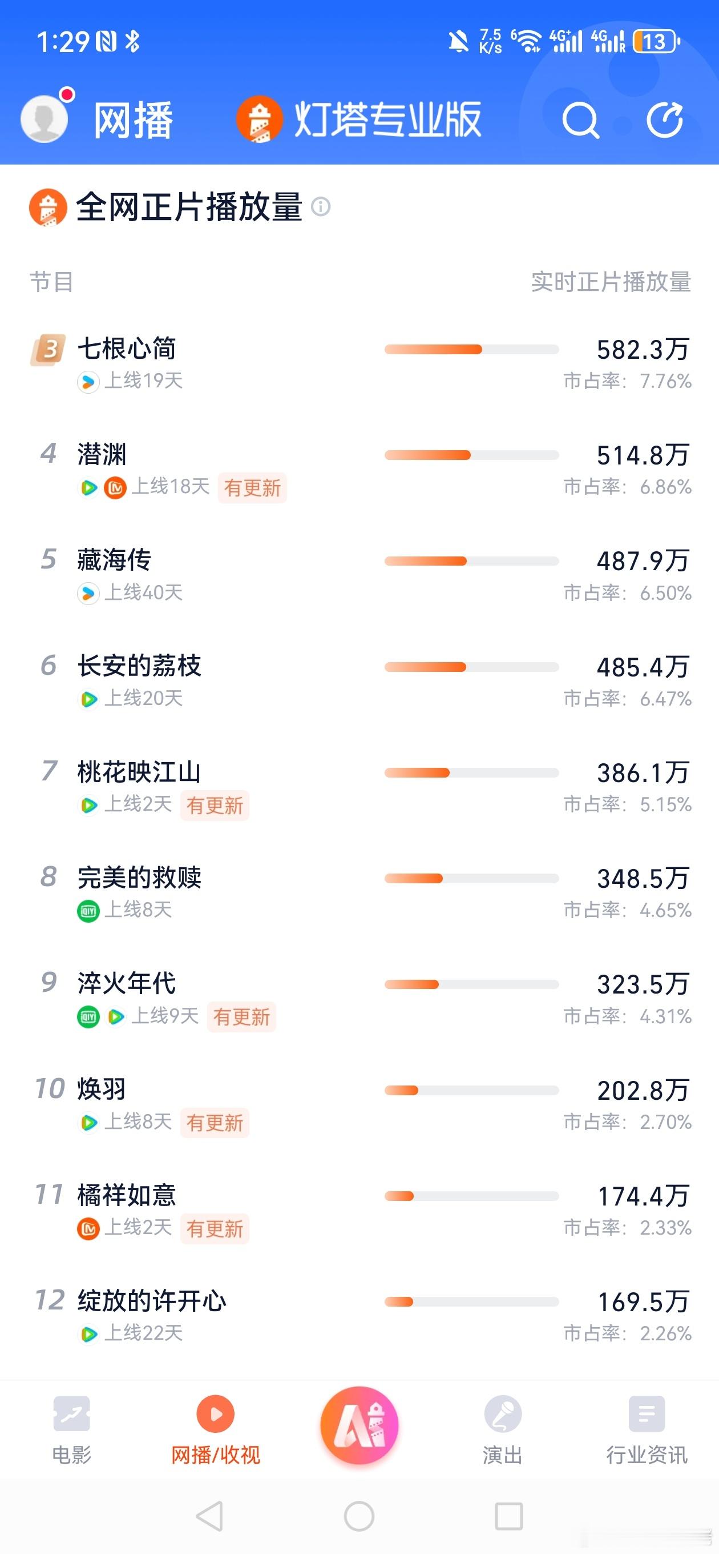Tap the 藏海传 play volume bar
719x1554 pixels.
pyautogui.click(x=471, y=561)
